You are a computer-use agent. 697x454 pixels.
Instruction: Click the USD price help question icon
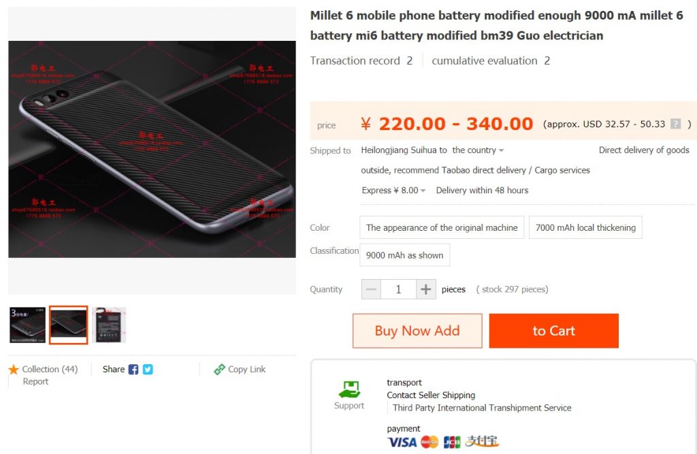675,124
